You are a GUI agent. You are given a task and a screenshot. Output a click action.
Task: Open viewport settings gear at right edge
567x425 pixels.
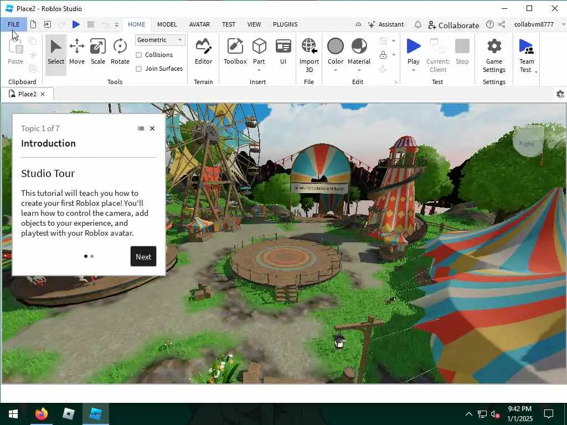coord(560,94)
